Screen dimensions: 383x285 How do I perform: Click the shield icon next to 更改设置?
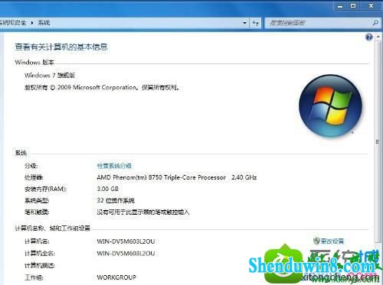316,241
